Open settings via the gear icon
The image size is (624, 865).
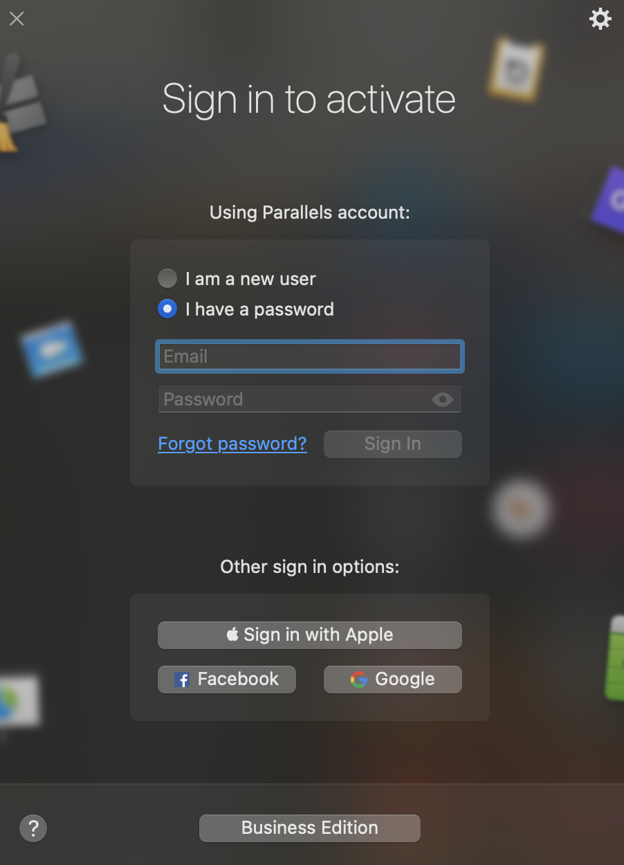coord(600,19)
